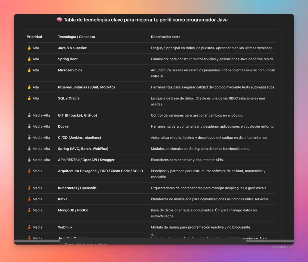
Task: Click description 'Control de versiones para gestionar cambios'
Action: [x=197, y=115]
